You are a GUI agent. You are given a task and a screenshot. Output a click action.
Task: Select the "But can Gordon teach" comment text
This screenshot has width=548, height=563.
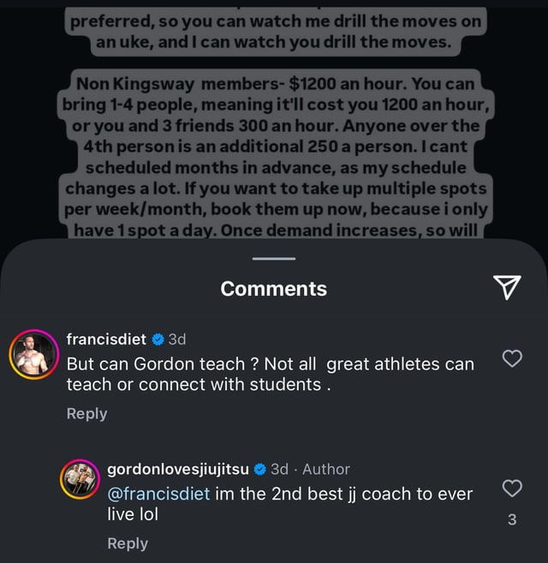(x=270, y=374)
